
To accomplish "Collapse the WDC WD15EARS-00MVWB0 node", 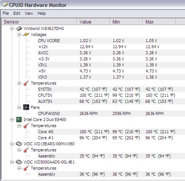I will [12, 144].
